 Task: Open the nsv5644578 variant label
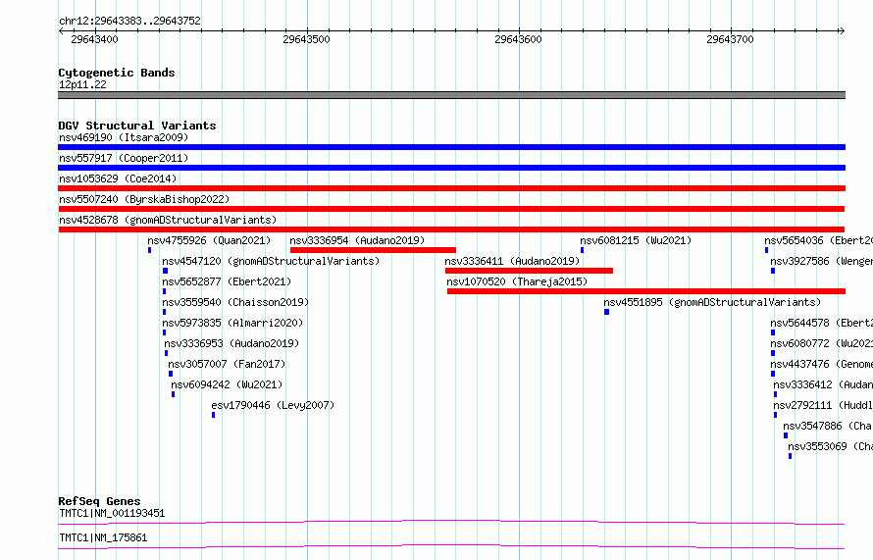[822, 323]
